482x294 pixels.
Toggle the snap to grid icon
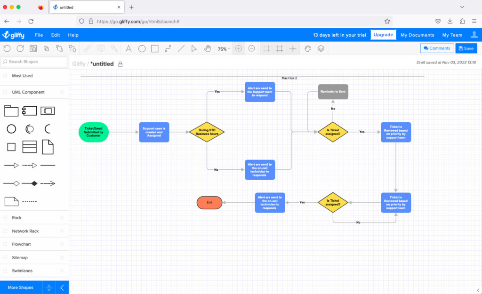[x=266, y=48]
